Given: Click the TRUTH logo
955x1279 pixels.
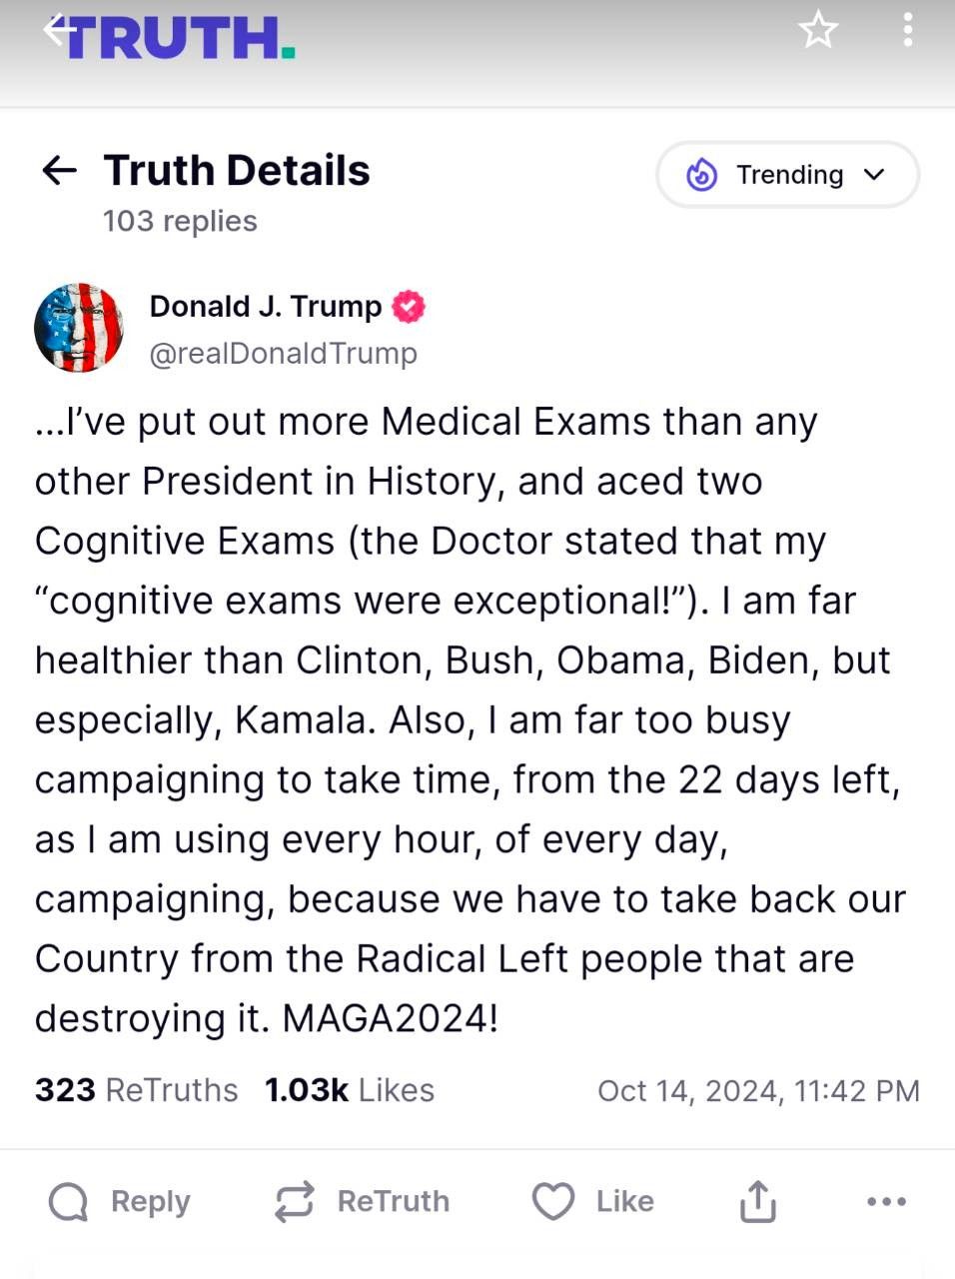Looking at the screenshot, I should point(180,38).
